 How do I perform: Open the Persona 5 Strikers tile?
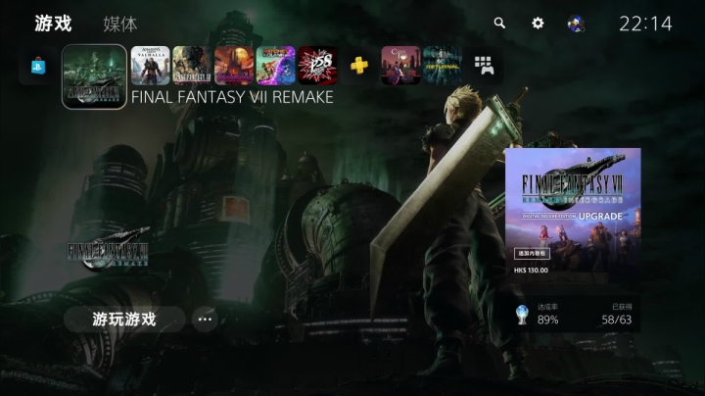(x=317, y=66)
